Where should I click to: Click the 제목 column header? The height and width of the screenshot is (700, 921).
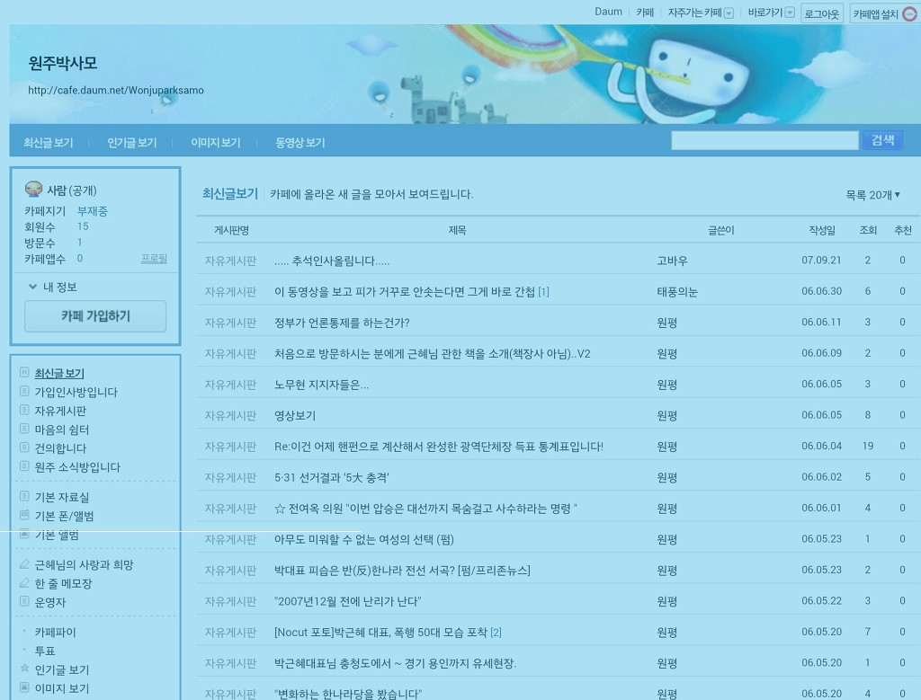(457, 231)
